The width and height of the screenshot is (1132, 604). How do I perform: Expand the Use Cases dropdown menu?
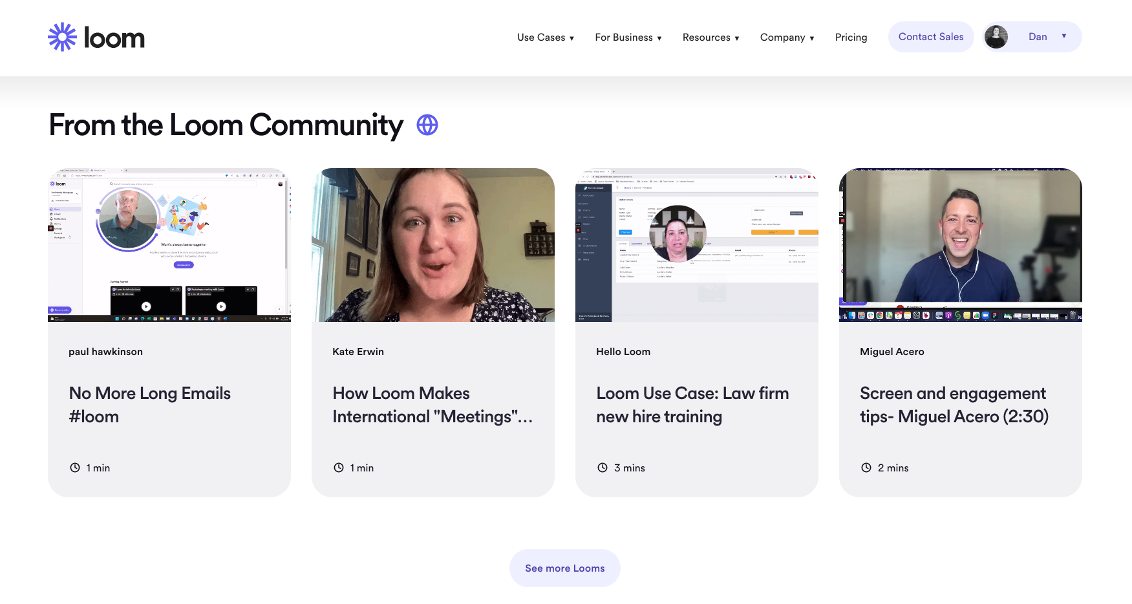pyautogui.click(x=546, y=38)
